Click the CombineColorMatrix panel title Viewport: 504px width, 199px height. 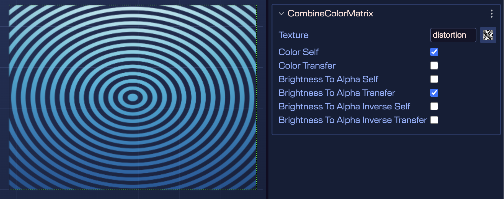click(x=330, y=14)
